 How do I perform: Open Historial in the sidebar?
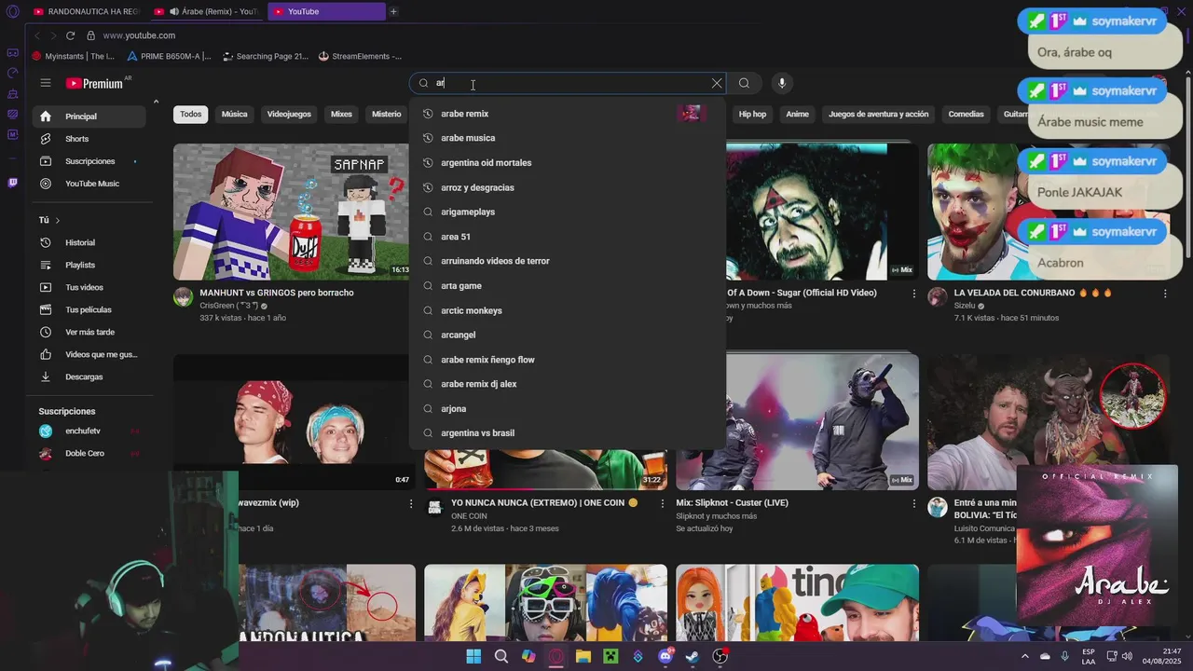coord(89,242)
